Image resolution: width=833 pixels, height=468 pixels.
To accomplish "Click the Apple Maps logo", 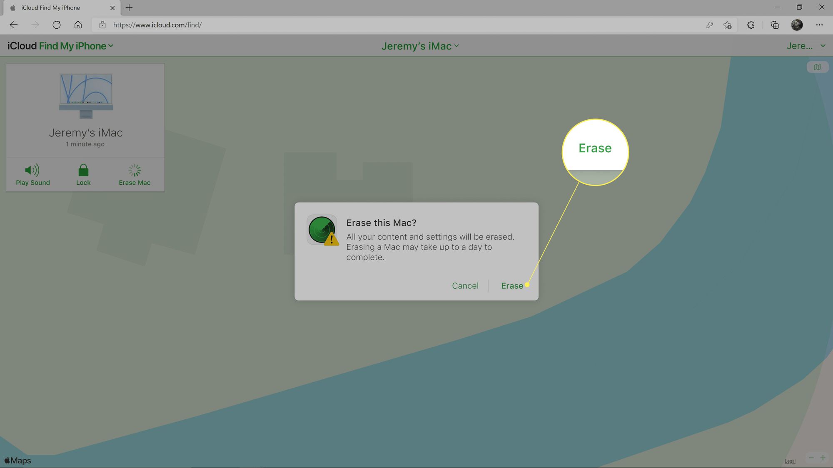I will tap(17, 461).
